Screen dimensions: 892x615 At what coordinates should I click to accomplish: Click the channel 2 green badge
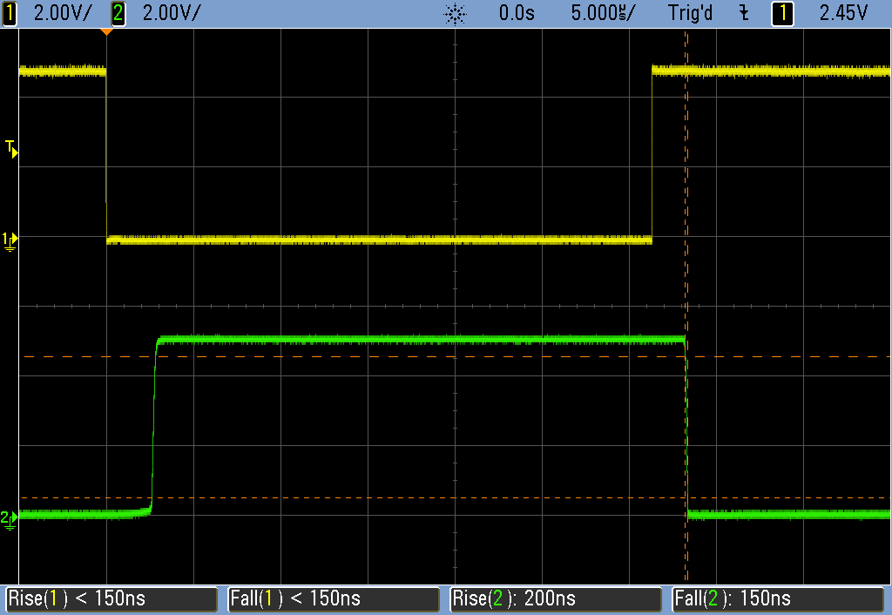[119, 13]
